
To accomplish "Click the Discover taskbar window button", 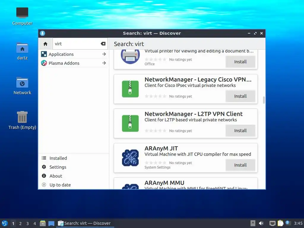I will pos(85,223).
